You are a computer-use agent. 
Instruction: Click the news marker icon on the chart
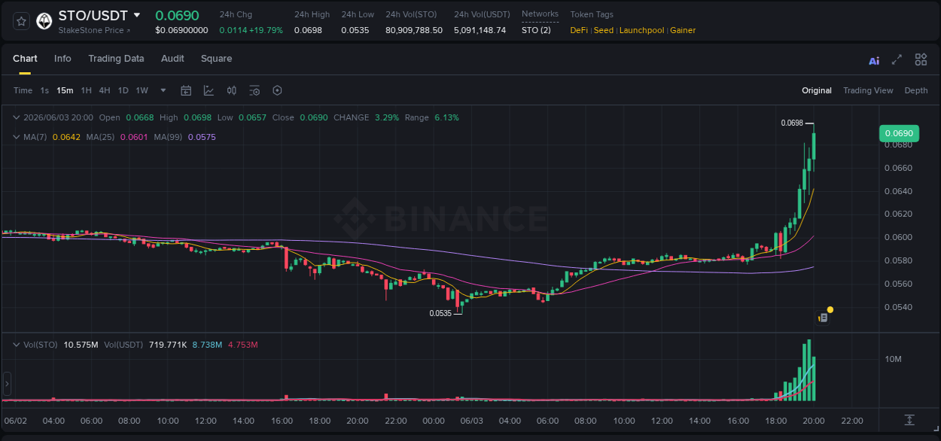[x=823, y=318]
